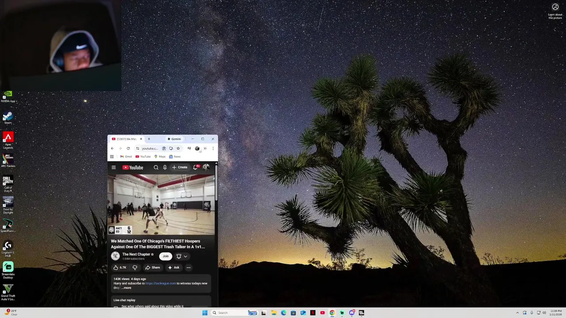Click the Ask button under the video
This screenshot has height=318, width=566.
point(174,267)
